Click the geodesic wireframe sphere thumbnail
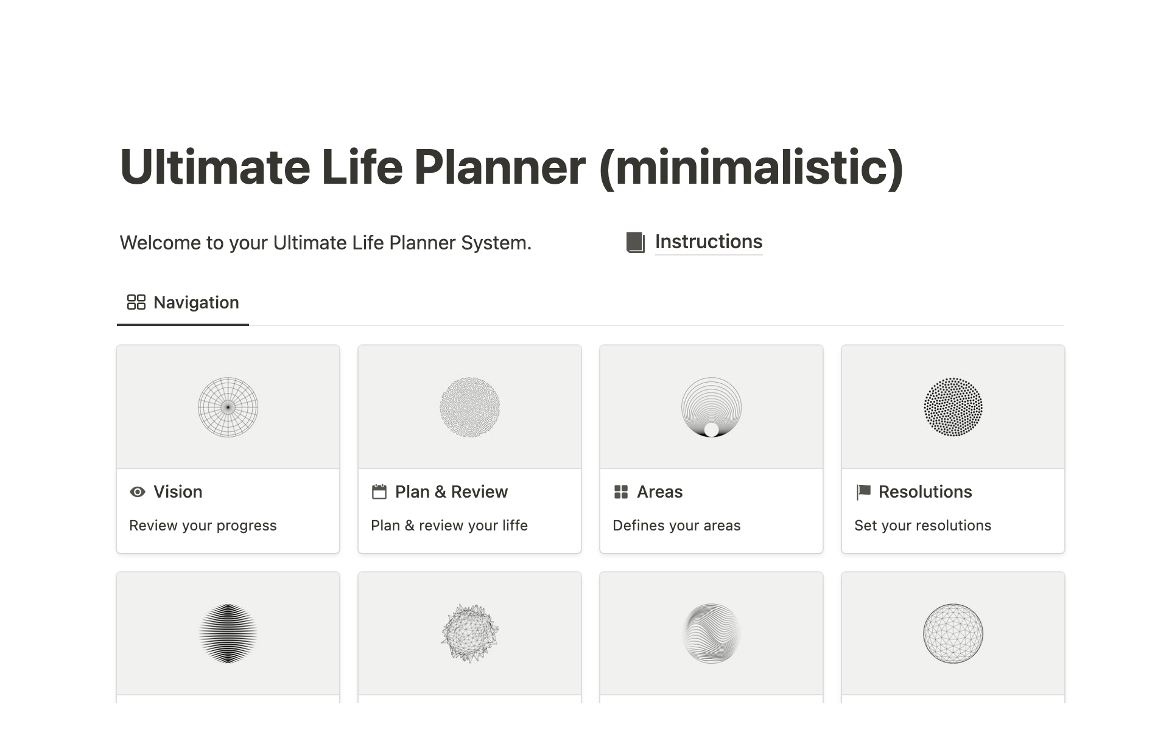 pos(953,633)
